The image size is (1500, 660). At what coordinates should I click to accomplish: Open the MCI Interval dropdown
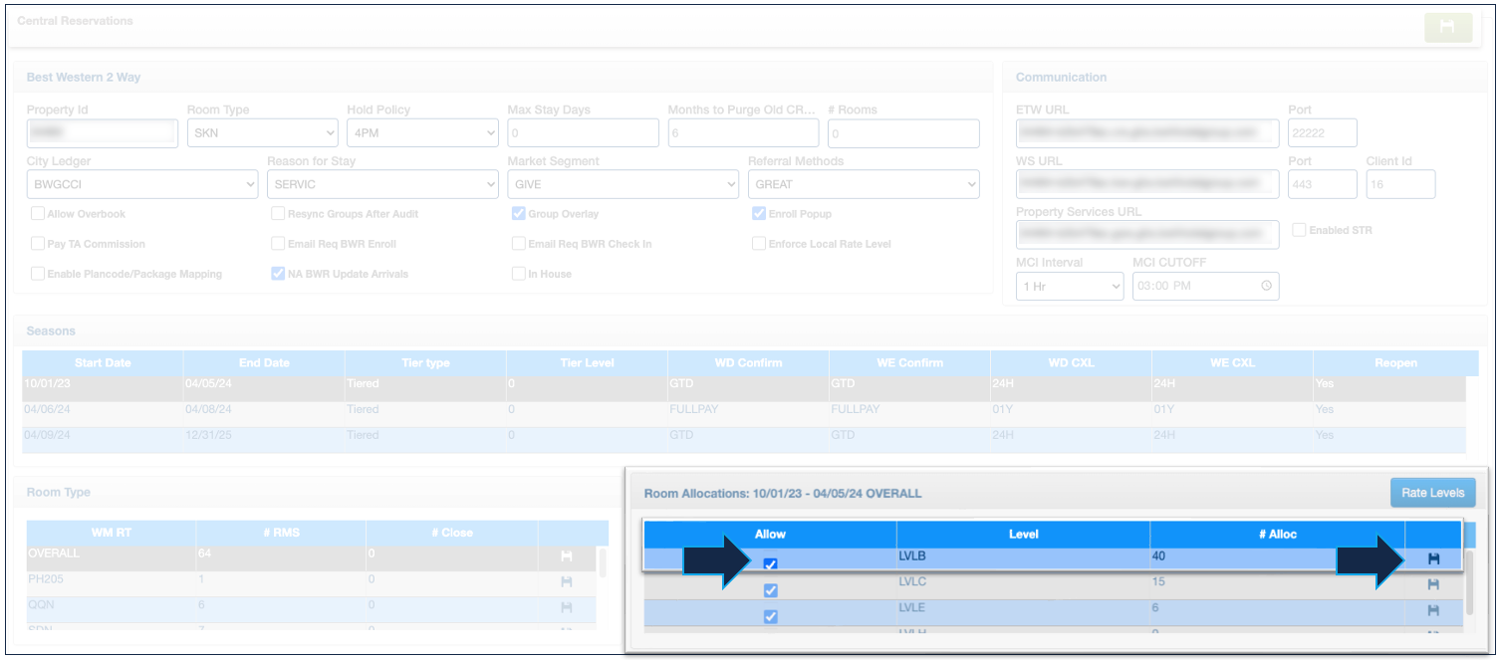click(1069, 287)
